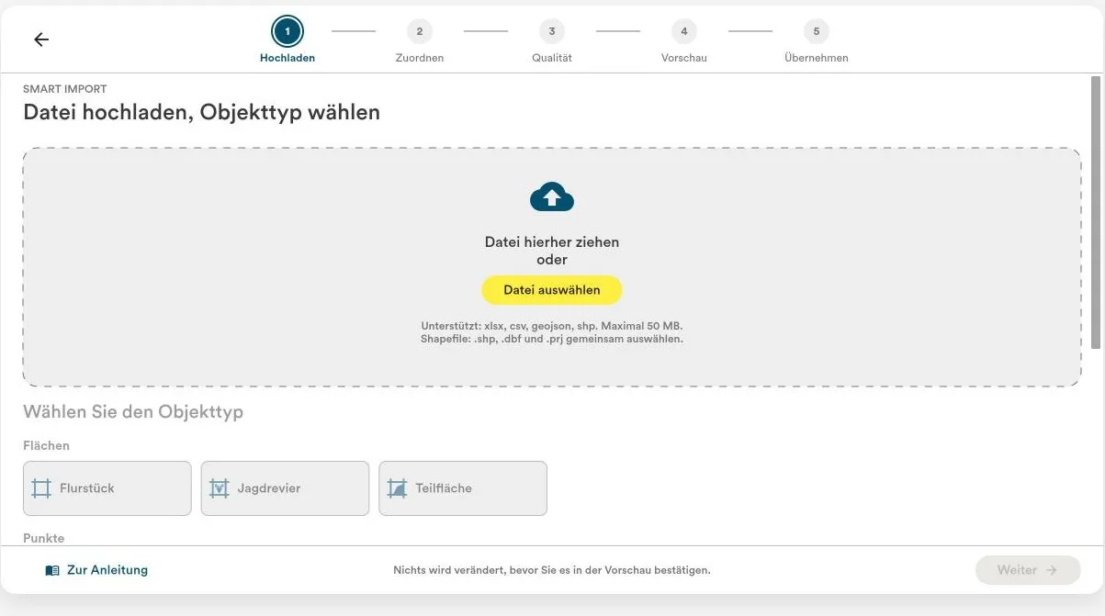
Task: Click the book icon beside Zur Anleitung
Action: pyautogui.click(x=52, y=570)
